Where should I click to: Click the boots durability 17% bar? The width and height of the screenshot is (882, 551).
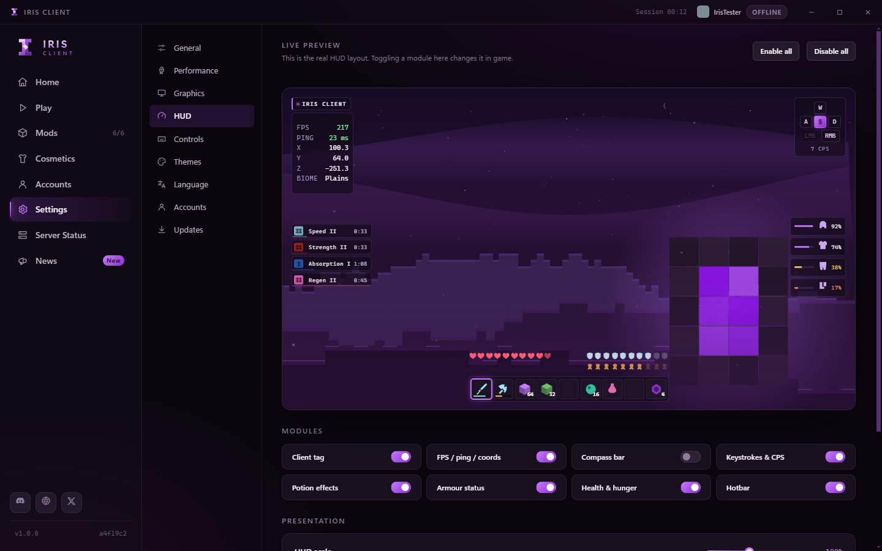(x=818, y=287)
